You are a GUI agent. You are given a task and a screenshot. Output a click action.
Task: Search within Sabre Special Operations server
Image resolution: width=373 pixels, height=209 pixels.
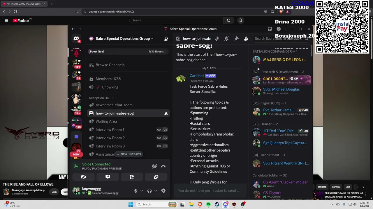(281, 39)
